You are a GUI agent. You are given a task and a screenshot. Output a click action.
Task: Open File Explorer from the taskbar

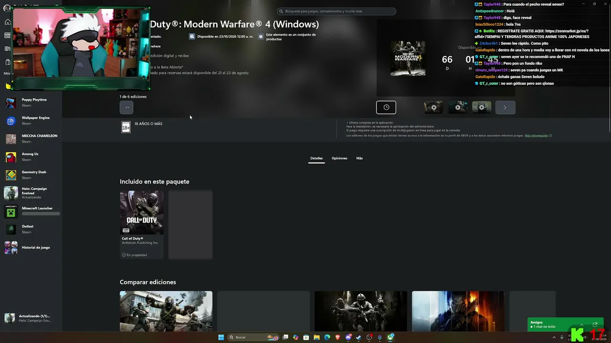click(x=316, y=337)
